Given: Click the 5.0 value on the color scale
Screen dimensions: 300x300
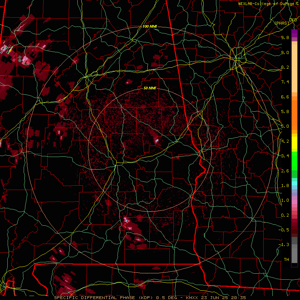Looking at the screenshot, I should click(x=285, y=126).
